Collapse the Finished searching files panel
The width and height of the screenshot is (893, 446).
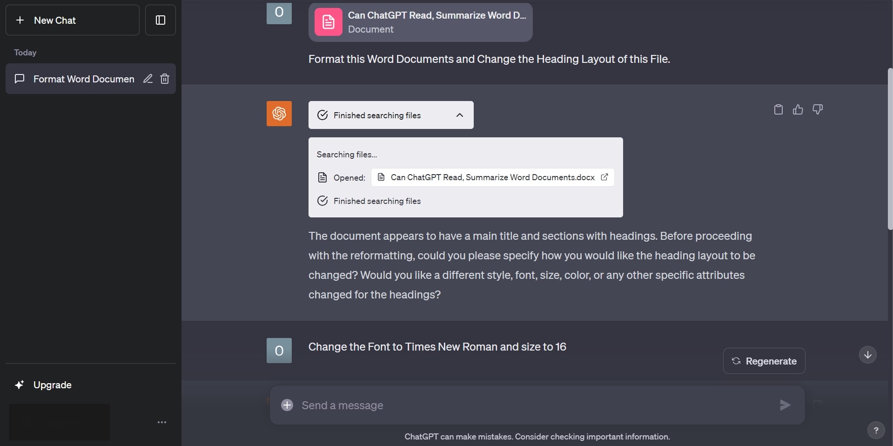point(460,115)
